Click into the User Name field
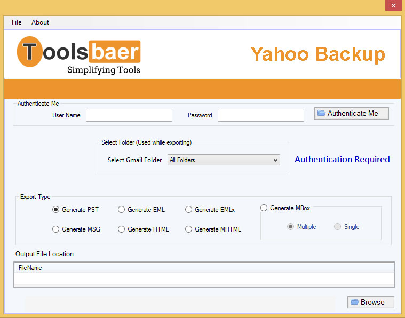 [x=129, y=115]
